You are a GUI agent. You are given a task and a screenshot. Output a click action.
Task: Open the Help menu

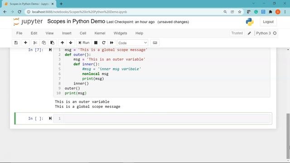click(139, 33)
